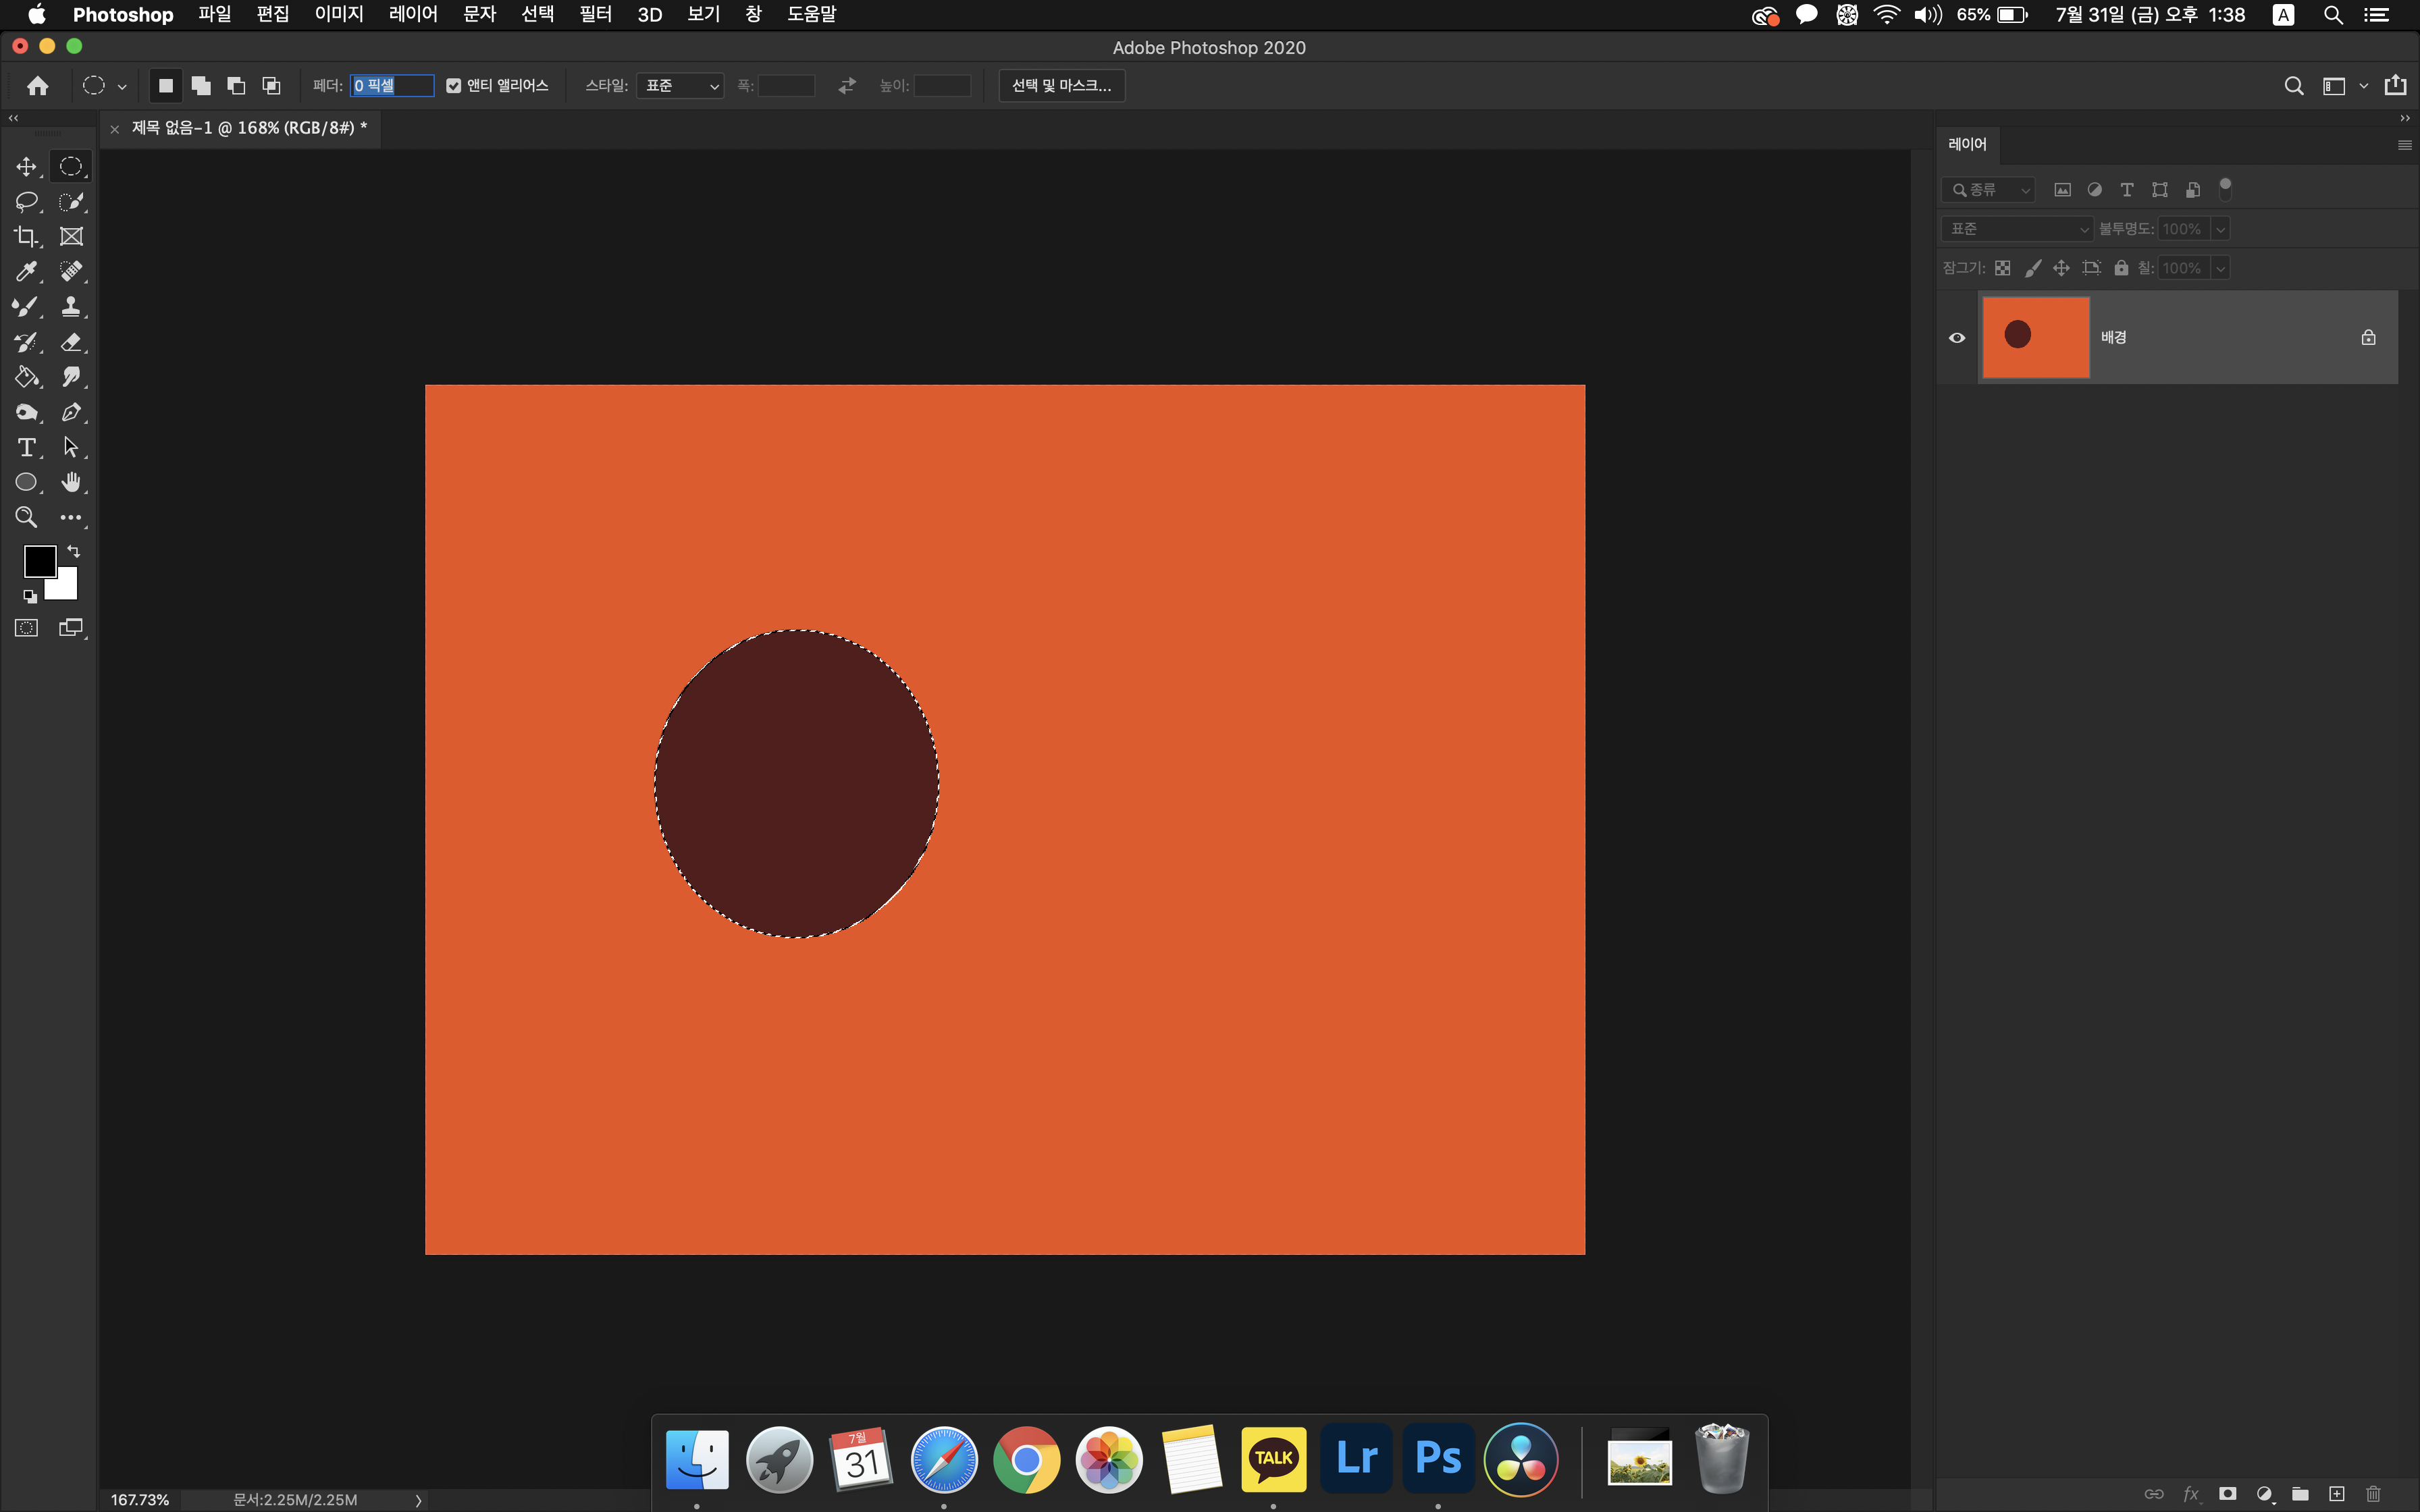
Task: Click the Add to selection mode icon
Action: (x=201, y=86)
